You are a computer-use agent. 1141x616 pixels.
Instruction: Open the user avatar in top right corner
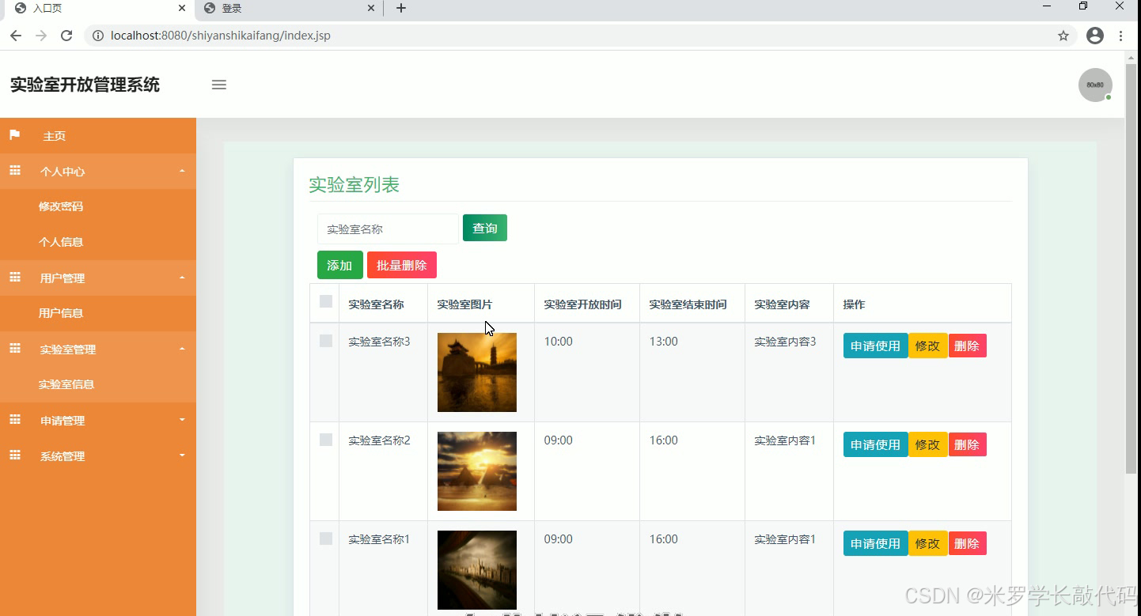[1094, 85]
